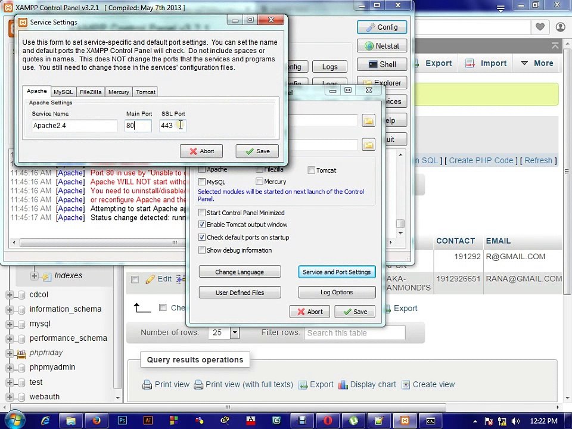Expand the test database node

point(10,383)
